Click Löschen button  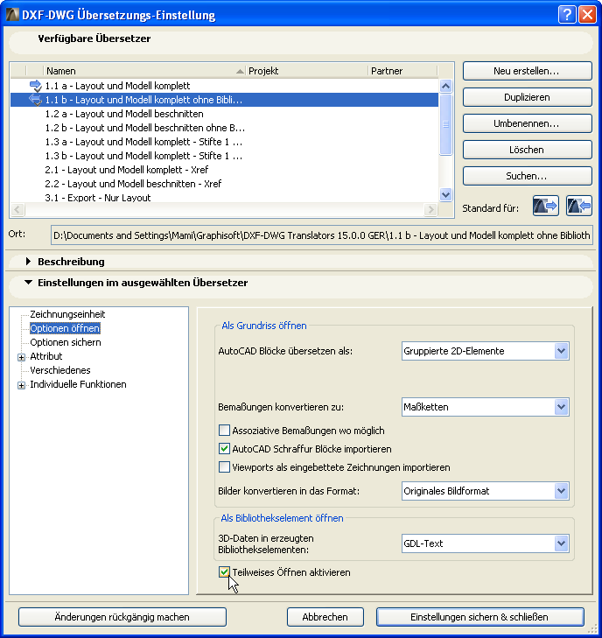[x=527, y=150]
